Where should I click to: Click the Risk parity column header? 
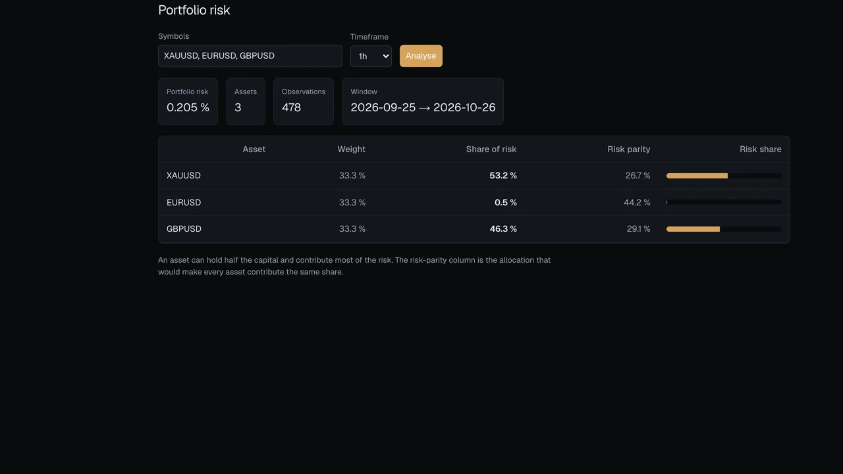pos(629,149)
